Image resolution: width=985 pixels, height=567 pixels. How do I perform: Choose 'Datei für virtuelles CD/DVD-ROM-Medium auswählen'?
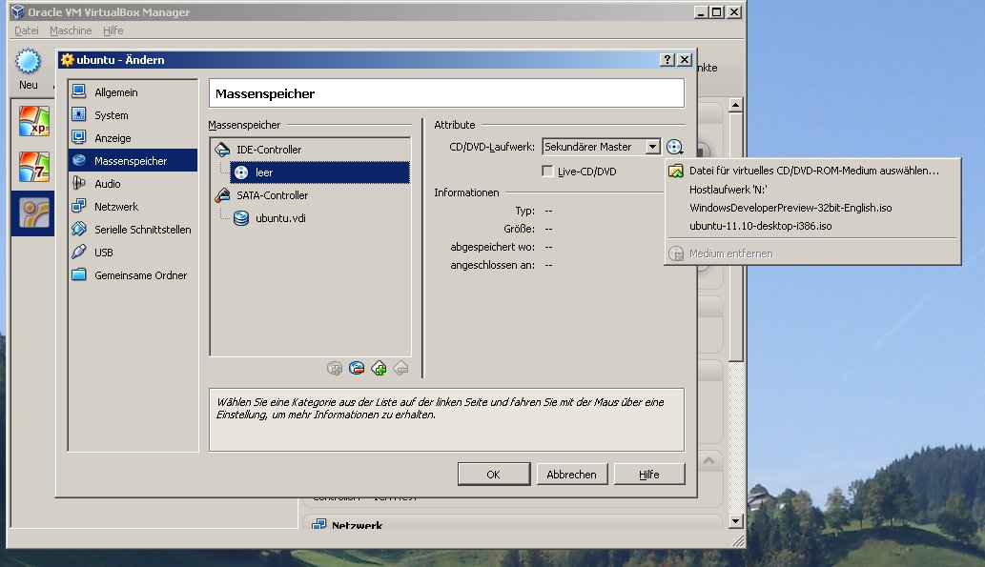[x=812, y=171]
